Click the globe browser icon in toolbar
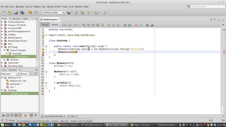Viewport: 226px width, 127px height. pyautogui.click(x=69, y=13)
